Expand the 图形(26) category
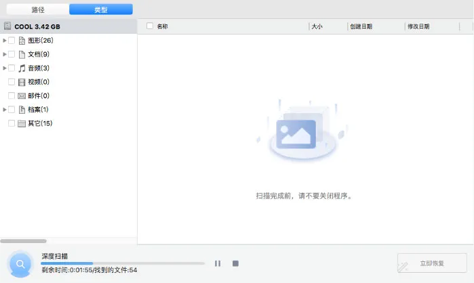This screenshot has width=474, height=283. pyautogui.click(x=5, y=40)
